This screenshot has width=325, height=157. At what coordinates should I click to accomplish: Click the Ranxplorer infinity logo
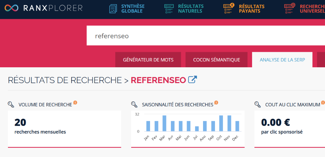[11, 8]
